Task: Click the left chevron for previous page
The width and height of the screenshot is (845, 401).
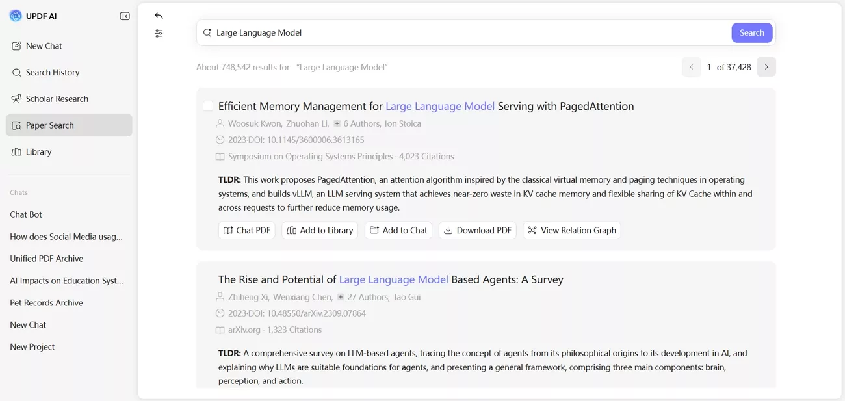Action: (x=691, y=66)
